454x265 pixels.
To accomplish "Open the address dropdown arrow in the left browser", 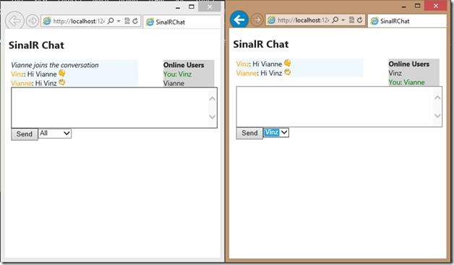I will pyautogui.click(x=119, y=21).
